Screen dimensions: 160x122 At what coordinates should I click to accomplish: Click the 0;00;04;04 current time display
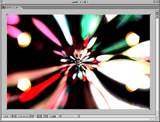pyautogui.click(x=23, y=116)
